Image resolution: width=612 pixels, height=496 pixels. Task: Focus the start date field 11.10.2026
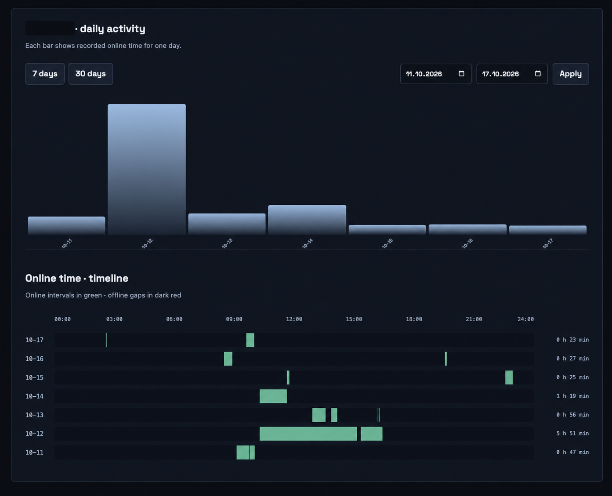click(x=435, y=74)
